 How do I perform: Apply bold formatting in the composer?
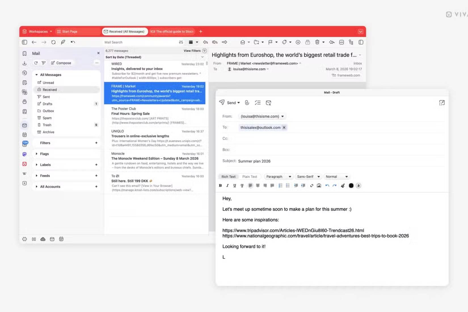click(220, 185)
